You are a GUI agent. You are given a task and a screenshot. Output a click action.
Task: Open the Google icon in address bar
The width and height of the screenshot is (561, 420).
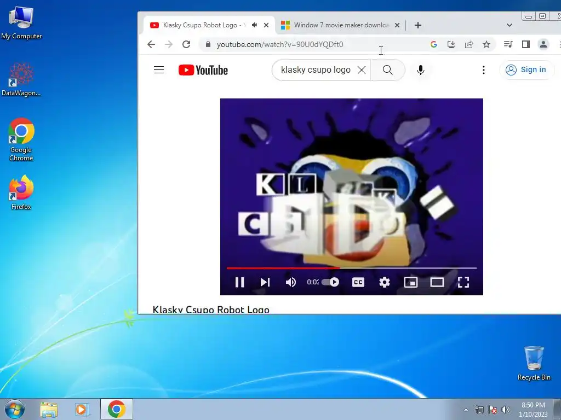click(434, 44)
